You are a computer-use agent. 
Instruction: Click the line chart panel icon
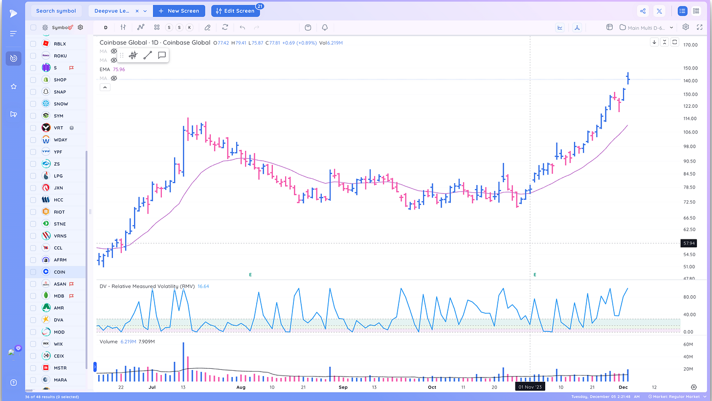tap(560, 27)
